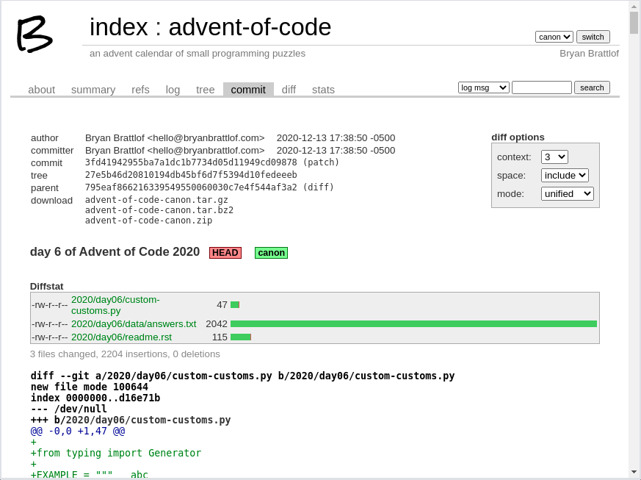Click the HEAD branch label
This screenshot has width=641, height=480.
pyautogui.click(x=225, y=252)
